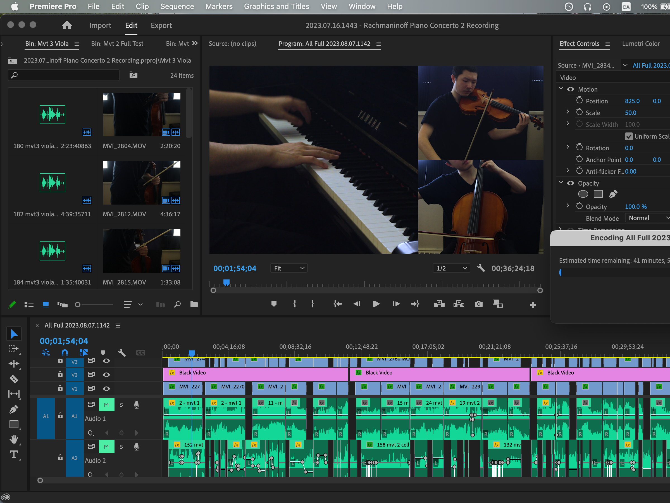Toggle Solo on Audio 1 track
This screenshot has width=670, height=503.
click(121, 405)
